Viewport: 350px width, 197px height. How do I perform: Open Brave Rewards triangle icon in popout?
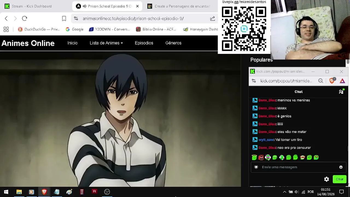tap(342, 81)
